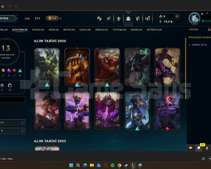This screenshot has height=169, width=211.
Task: Select the purple horned skin with red gem
Action: 168,111
